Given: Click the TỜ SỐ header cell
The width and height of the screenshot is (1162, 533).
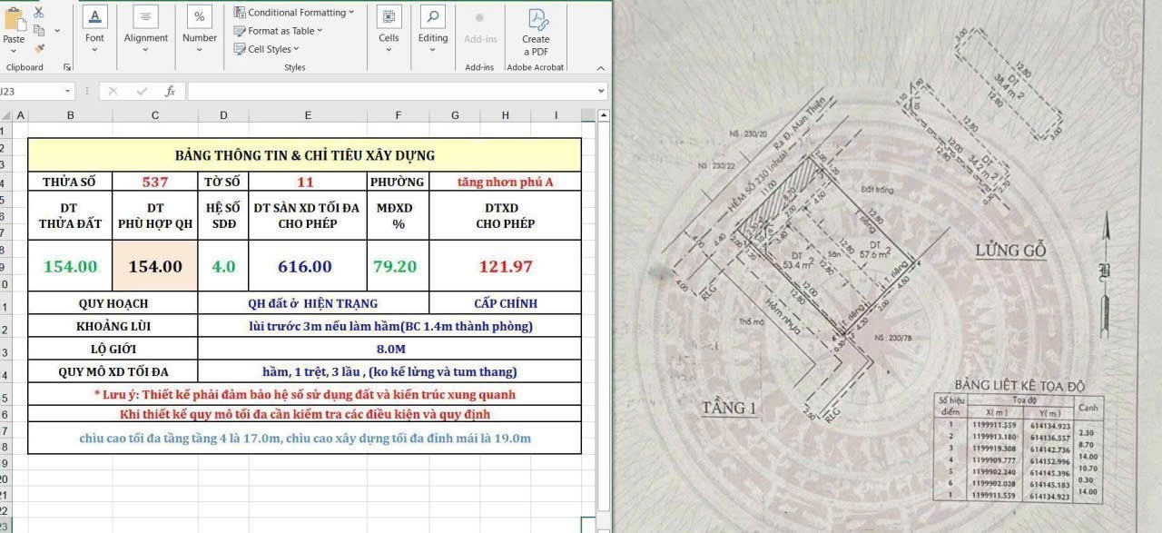Looking at the screenshot, I should tap(223, 182).
